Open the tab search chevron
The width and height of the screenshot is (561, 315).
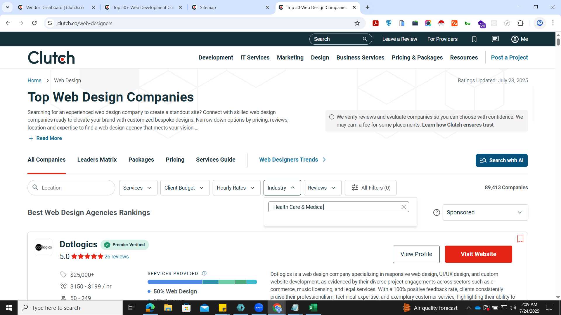8,7
